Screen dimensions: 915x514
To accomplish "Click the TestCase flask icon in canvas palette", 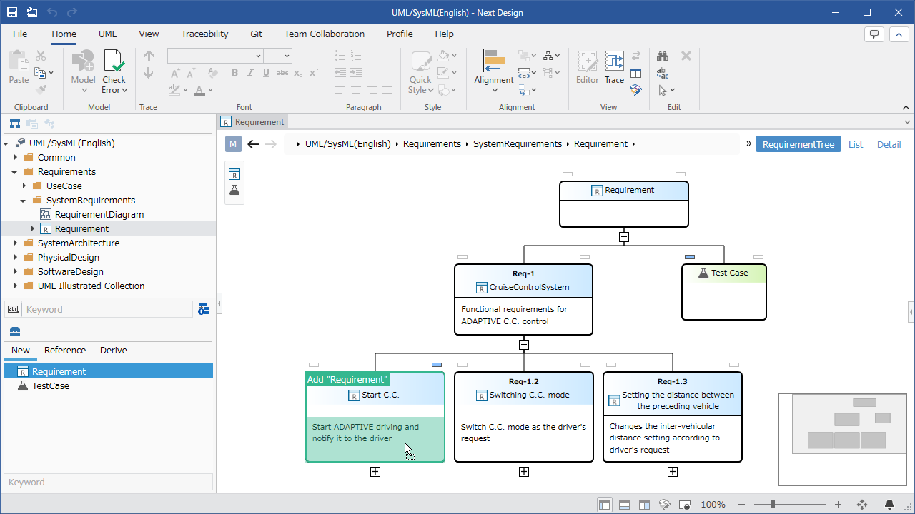I will [x=234, y=191].
